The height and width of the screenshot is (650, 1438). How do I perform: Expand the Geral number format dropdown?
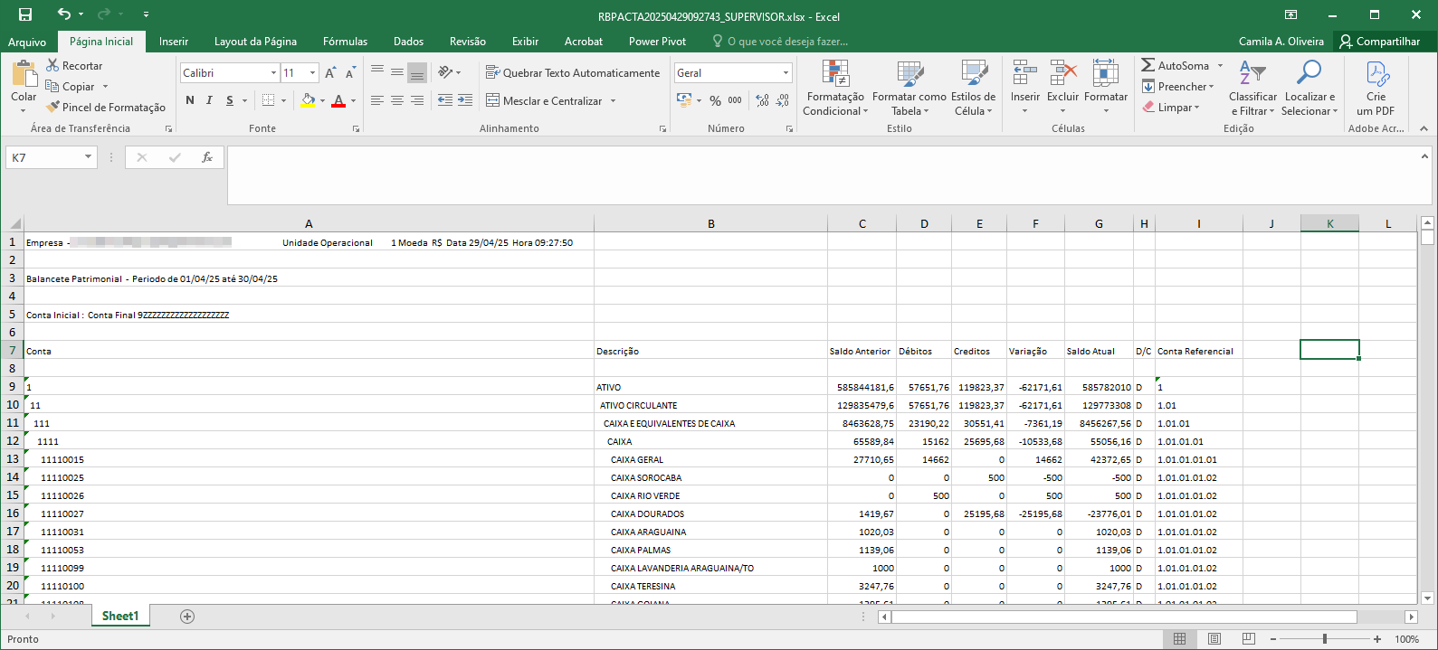[x=786, y=72]
